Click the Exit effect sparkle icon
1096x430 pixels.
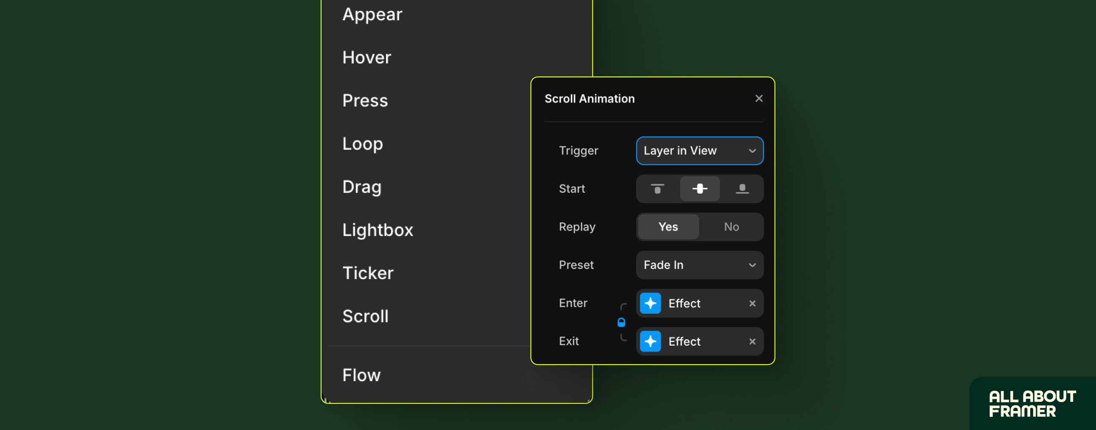(650, 341)
